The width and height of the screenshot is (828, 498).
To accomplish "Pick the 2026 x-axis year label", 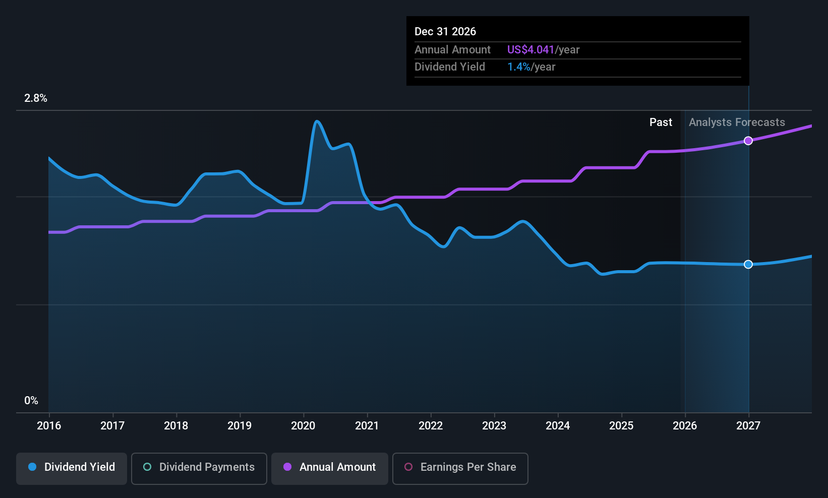I will click(685, 426).
